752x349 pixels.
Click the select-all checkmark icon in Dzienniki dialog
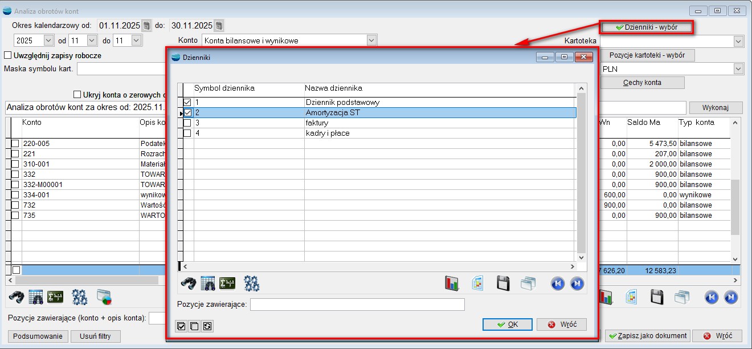181,326
